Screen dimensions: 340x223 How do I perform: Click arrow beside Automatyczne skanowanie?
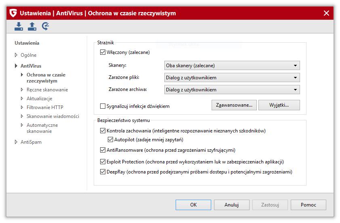point(22,125)
